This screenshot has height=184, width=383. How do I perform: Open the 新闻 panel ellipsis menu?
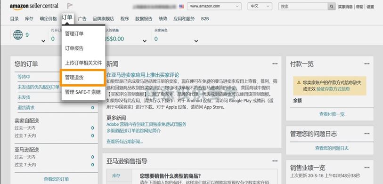click(x=275, y=64)
